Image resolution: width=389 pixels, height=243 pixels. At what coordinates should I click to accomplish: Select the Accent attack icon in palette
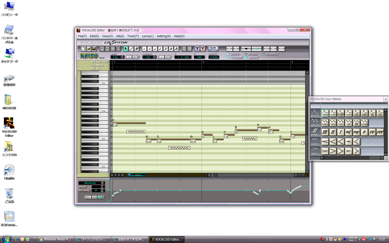[333, 113]
